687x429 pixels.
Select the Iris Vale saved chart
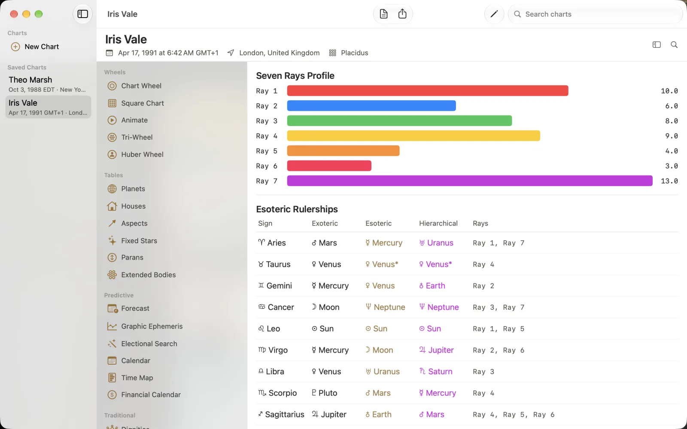point(48,107)
